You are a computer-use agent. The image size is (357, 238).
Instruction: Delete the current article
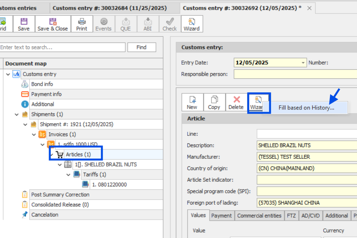[236, 102]
